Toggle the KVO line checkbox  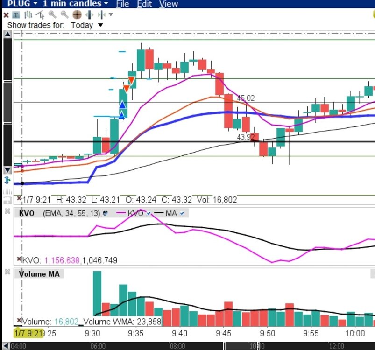coord(149,213)
